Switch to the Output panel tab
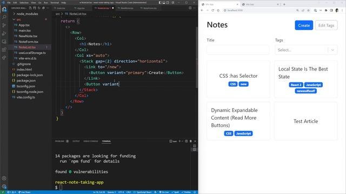Viewport: 346px width, 194px height. point(76,141)
